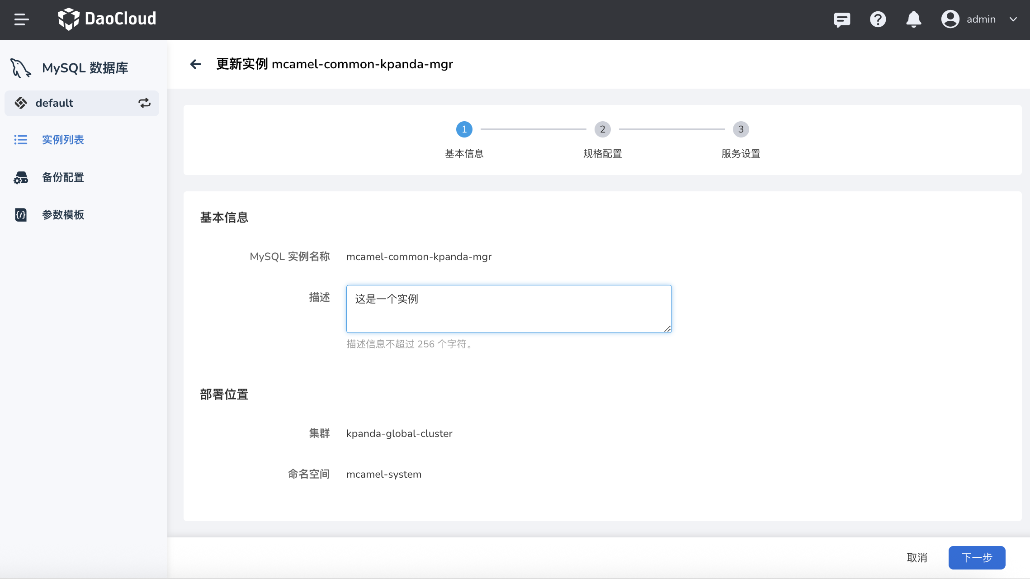The width and height of the screenshot is (1030, 579).
Task: Open the notifications bell
Action: (x=913, y=19)
